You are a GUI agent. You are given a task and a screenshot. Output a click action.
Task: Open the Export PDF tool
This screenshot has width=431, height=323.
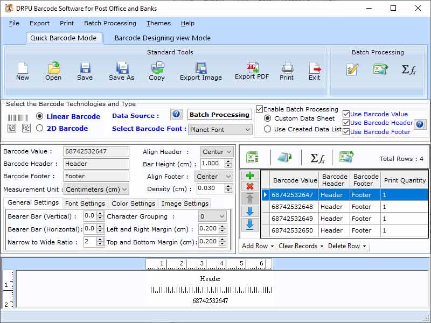pos(251,70)
